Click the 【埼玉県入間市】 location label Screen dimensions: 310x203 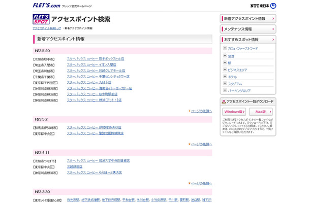44,65
